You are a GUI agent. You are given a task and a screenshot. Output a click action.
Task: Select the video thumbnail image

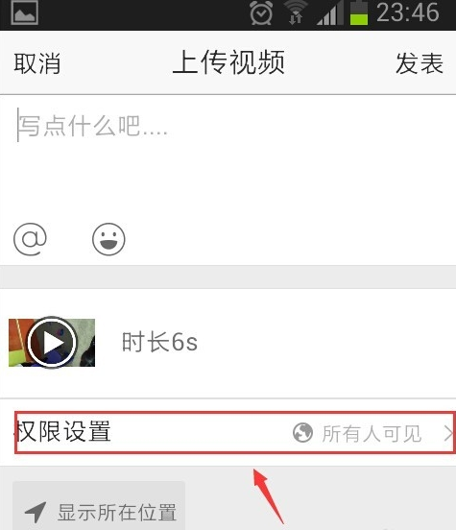click(52, 343)
